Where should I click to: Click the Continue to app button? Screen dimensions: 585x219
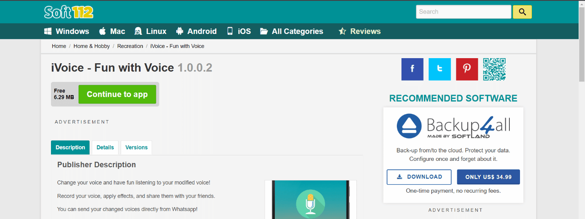pos(117,94)
